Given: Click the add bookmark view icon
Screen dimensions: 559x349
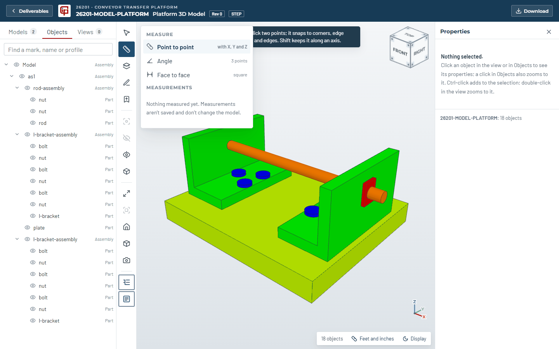Looking at the screenshot, I should tap(127, 99).
